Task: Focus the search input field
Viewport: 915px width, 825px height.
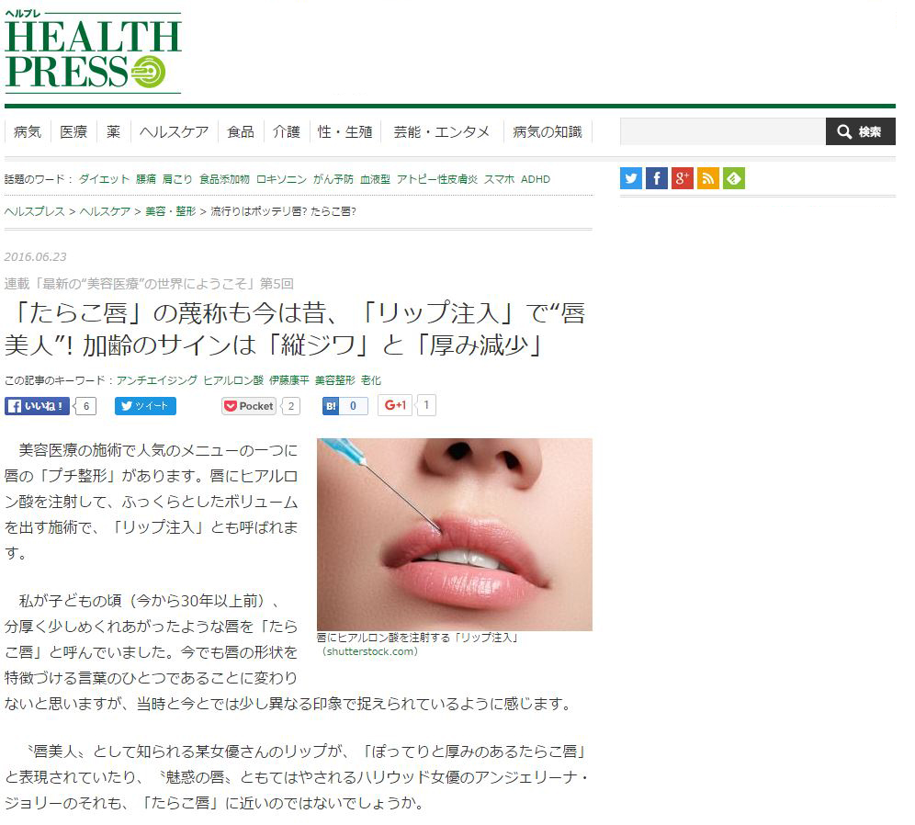Action: [x=723, y=132]
